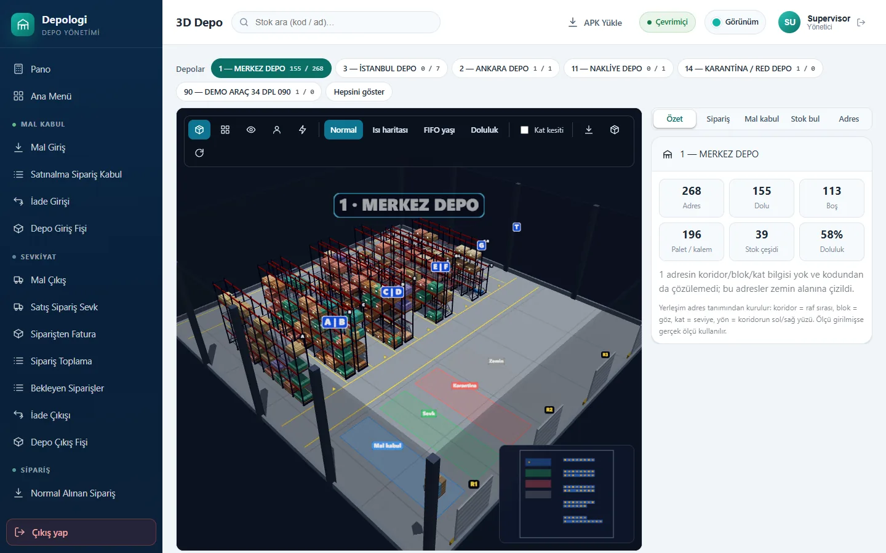This screenshot has width=886, height=553.
Task: Switch to Isı haritası mode
Action: [x=390, y=130]
